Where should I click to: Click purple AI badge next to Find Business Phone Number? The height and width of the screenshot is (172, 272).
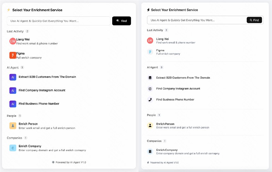(13, 104)
